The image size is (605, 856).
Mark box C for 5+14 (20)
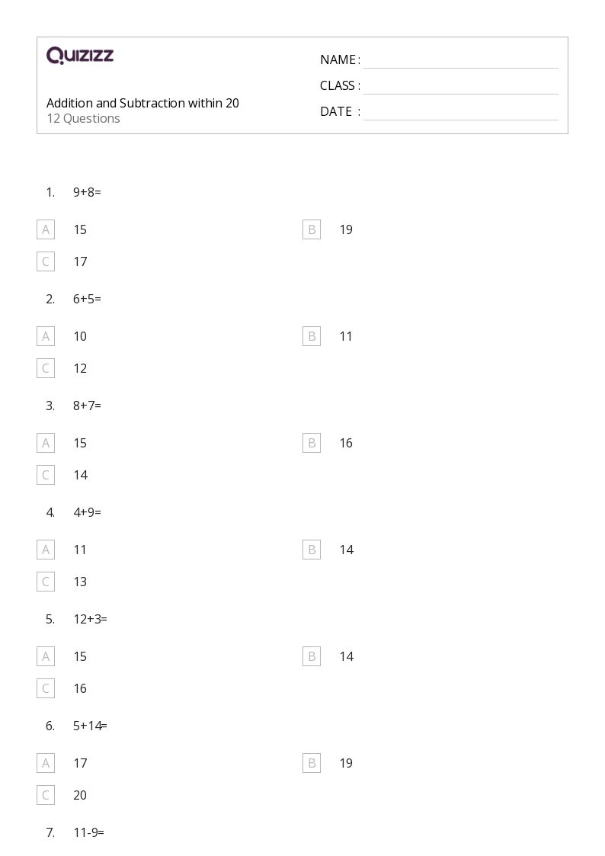pos(46,795)
